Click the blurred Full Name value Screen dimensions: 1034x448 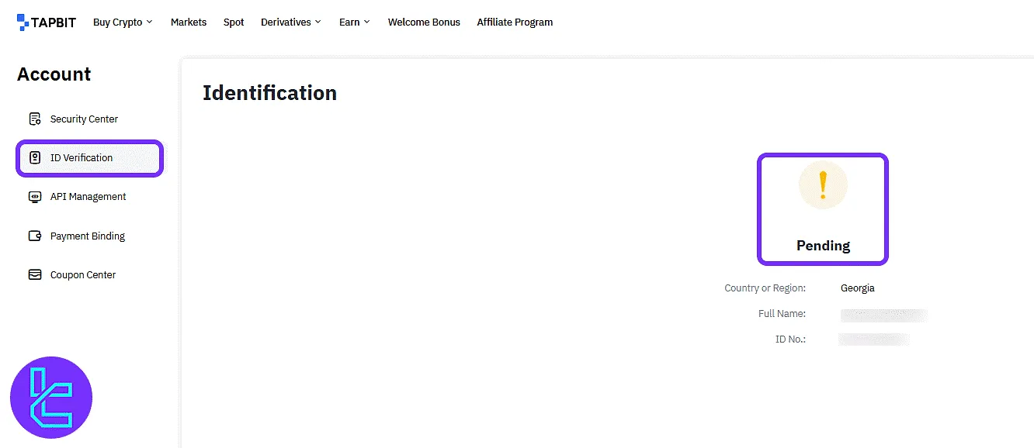pos(884,315)
